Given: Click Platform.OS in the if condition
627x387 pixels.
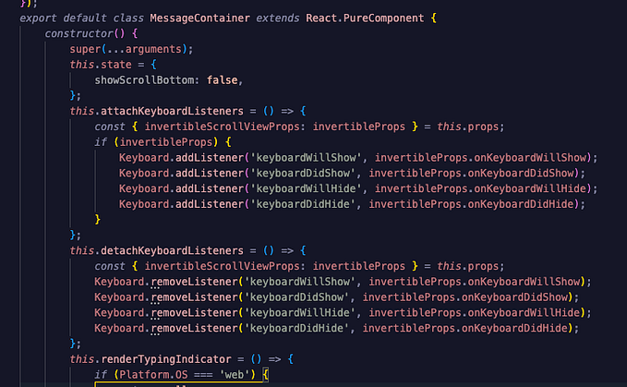Looking at the screenshot, I should 153,375.
